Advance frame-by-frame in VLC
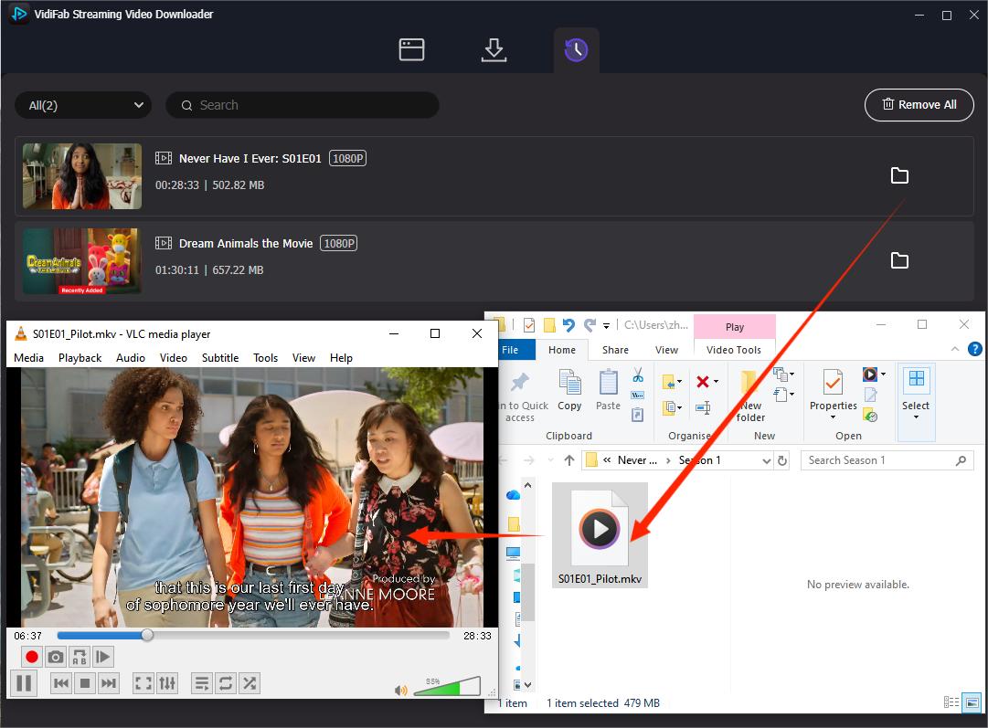Viewport: 988px width, 728px height. pos(103,656)
